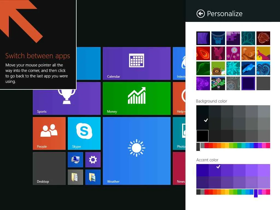
Task: Select the blue robot background pattern
Action: 218,38
